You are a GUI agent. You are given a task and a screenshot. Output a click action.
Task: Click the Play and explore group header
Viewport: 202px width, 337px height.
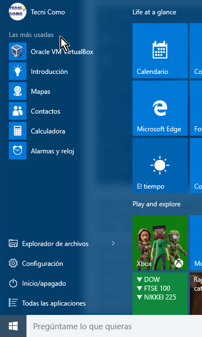click(x=156, y=204)
